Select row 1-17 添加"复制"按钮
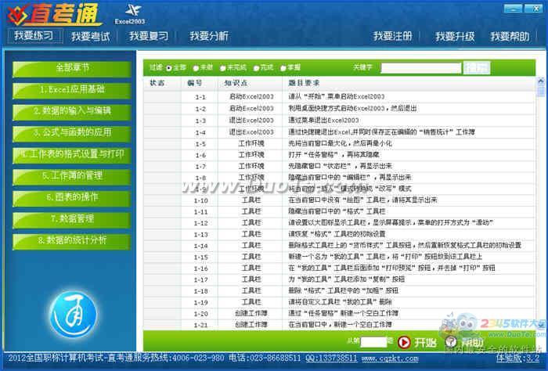 [x=339, y=279]
